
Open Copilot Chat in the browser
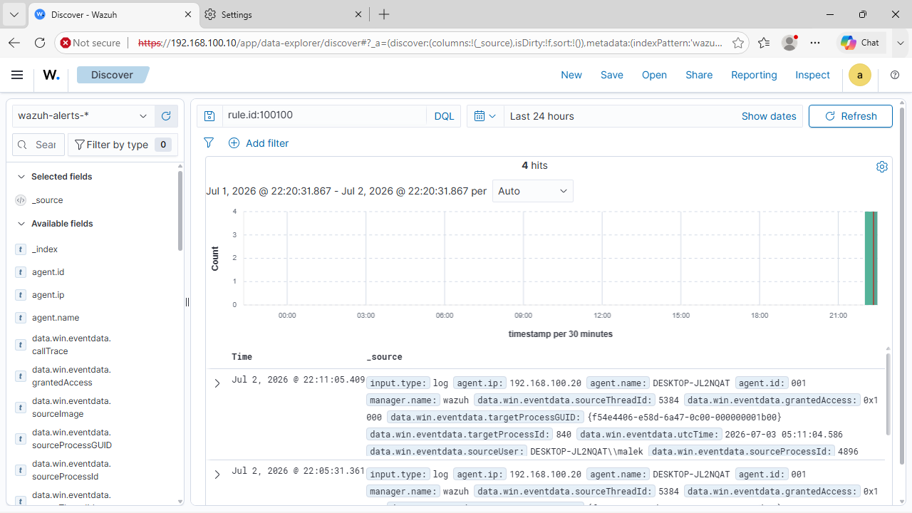pos(860,43)
